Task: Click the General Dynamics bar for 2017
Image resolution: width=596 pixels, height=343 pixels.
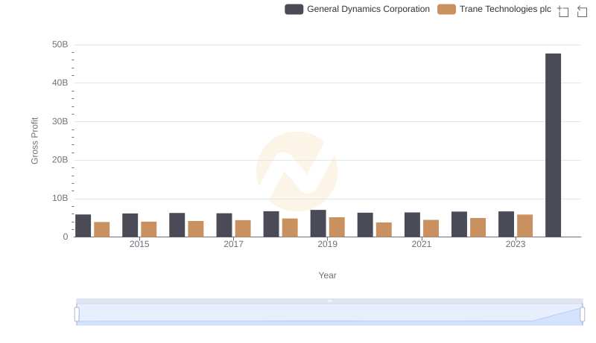Action: (224, 225)
